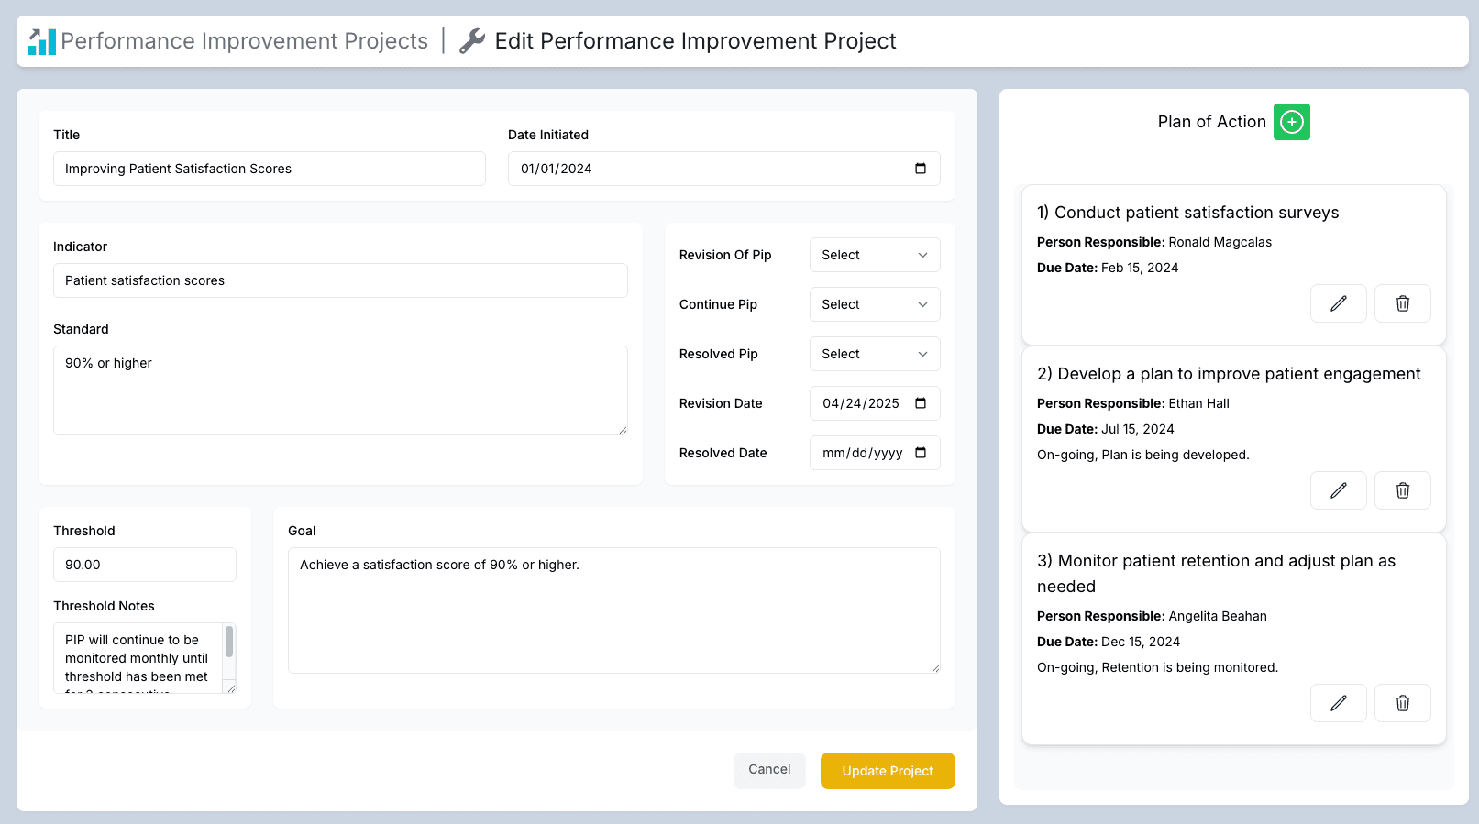Edit the improve patient engagement action
The width and height of the screenshot is (1479, 824).
tap(1338, 490)
